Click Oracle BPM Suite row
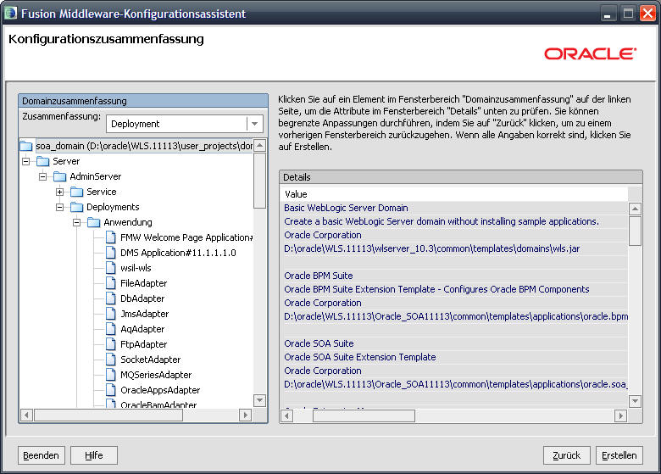Image resolution: width=661 pixels, height=474 pixels. point(454,276)
